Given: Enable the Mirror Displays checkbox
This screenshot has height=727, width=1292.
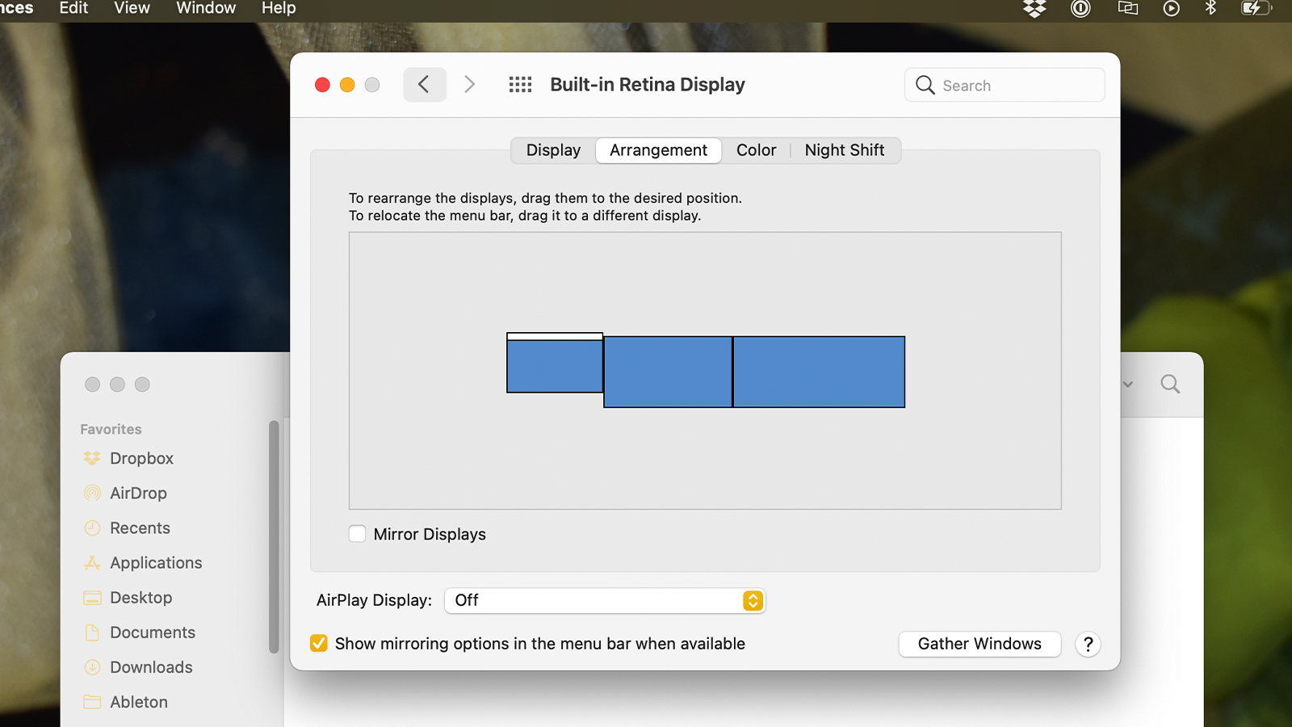Looking at the screenshot, I should tap(358, 534).
